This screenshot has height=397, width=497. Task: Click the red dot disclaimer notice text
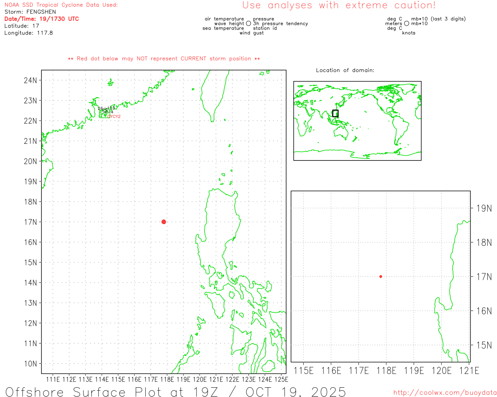[163, 59]
